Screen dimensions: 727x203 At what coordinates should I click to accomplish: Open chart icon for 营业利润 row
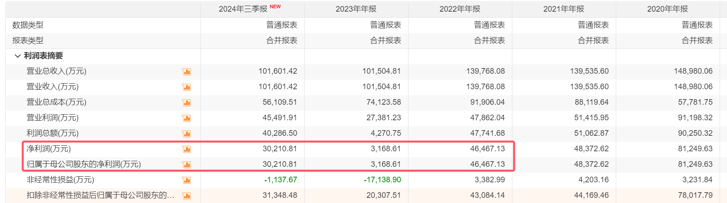pyautogui.click(x=187, y=118)
